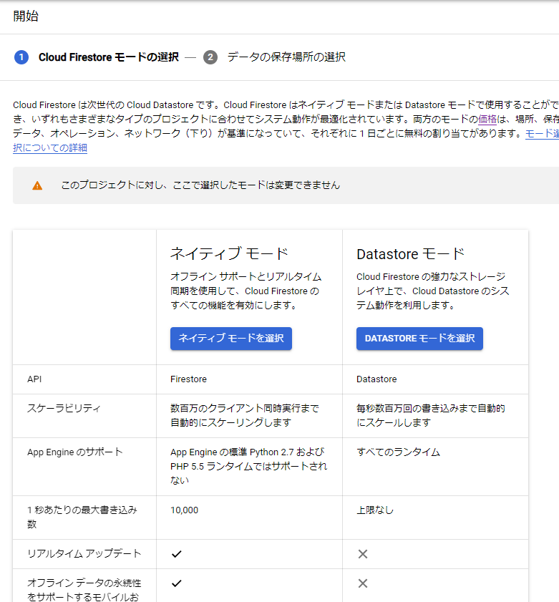Image resolution: width=559 pixels, height=602 pixels.
Task: Click the スケーラビリティ row label
Action: pos(64,408)
